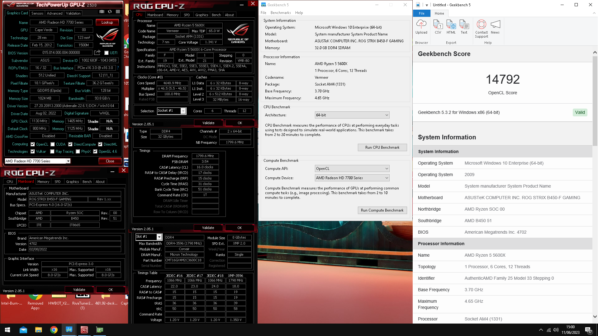
Task: Click Validate in the Mainboard CPU-Z window
Action: pyautogui.click(x=79, y=290)
